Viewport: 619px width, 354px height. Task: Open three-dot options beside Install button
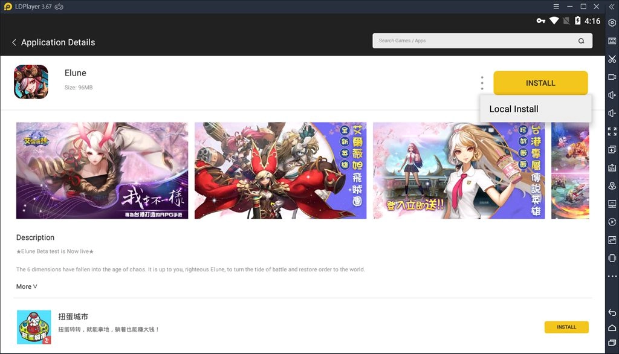[482, 83]
